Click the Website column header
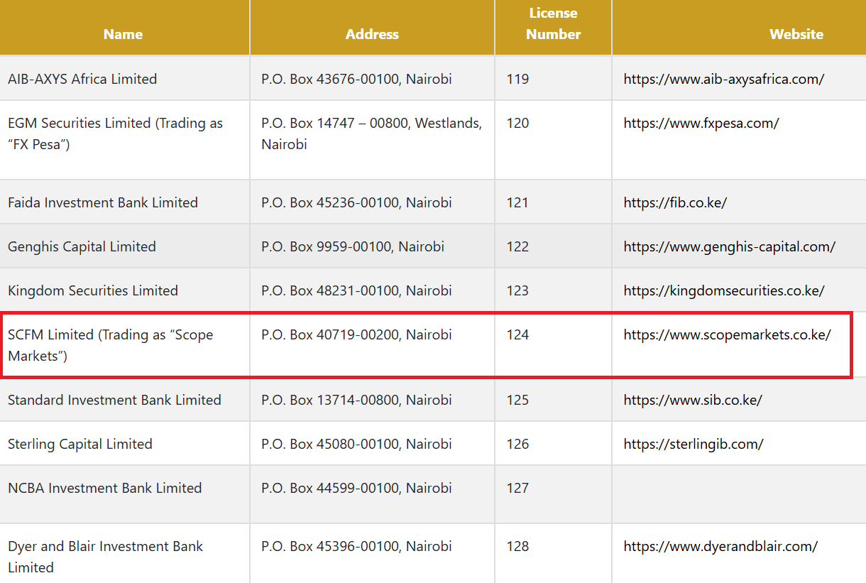 [796, 34]
